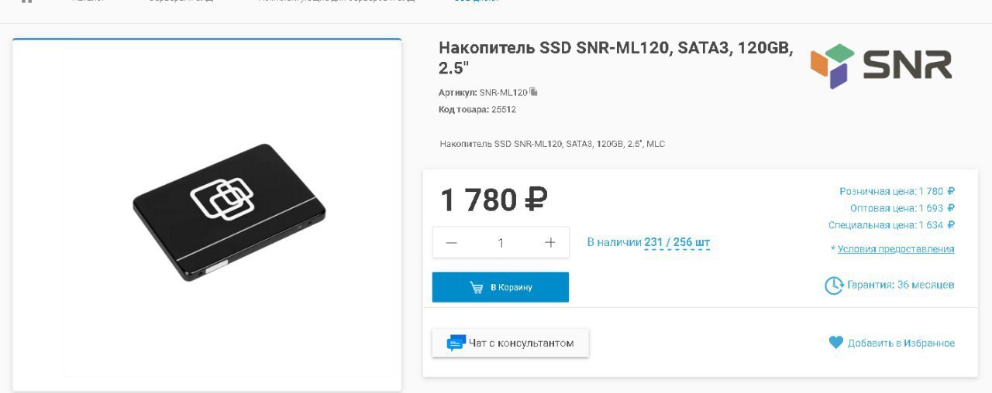The height and width of the screenshot is (393, 992).
Task: Click the heart icon for favorites
Action: [x=835, y=342]
